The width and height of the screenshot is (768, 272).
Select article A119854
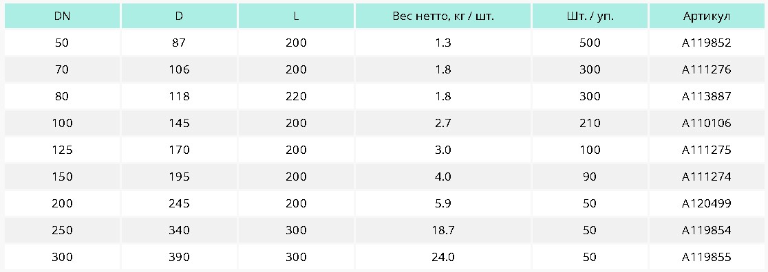pyautogui.click(x=707, y=230)
